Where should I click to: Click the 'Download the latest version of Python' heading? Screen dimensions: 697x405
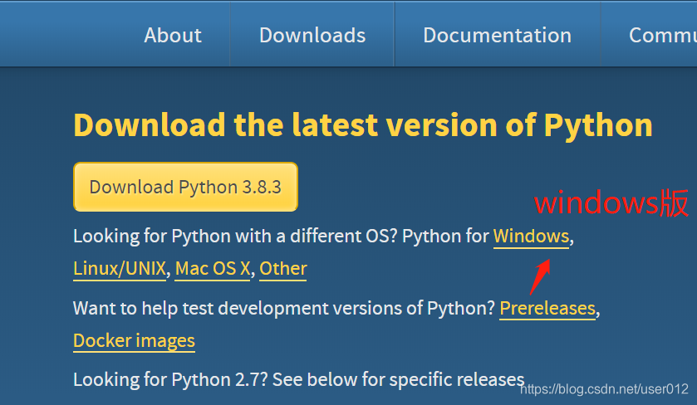pyautogui.click(x=363, y=124)
